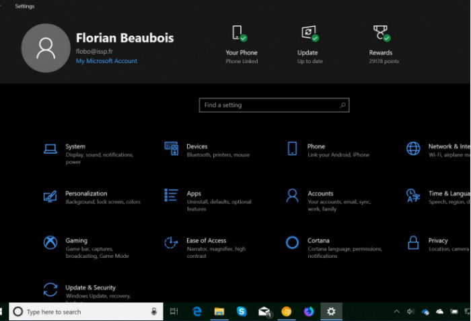Open the volume control in system tray
This screenshot has width=471, height=321.
410,312
